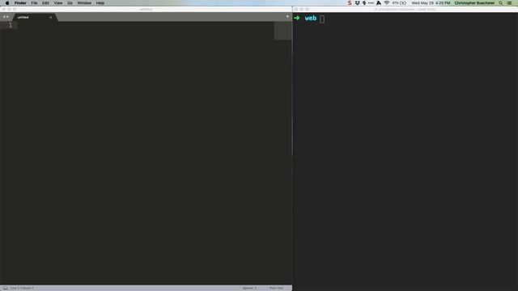Open the Help menu

[x=100, y=3]
